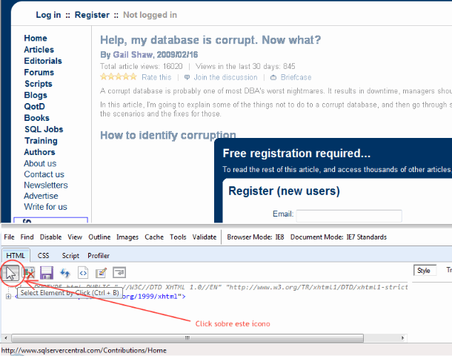This screenshot has height=356, width=452.
Task: Click the Email input field
Action: [349, 216]
